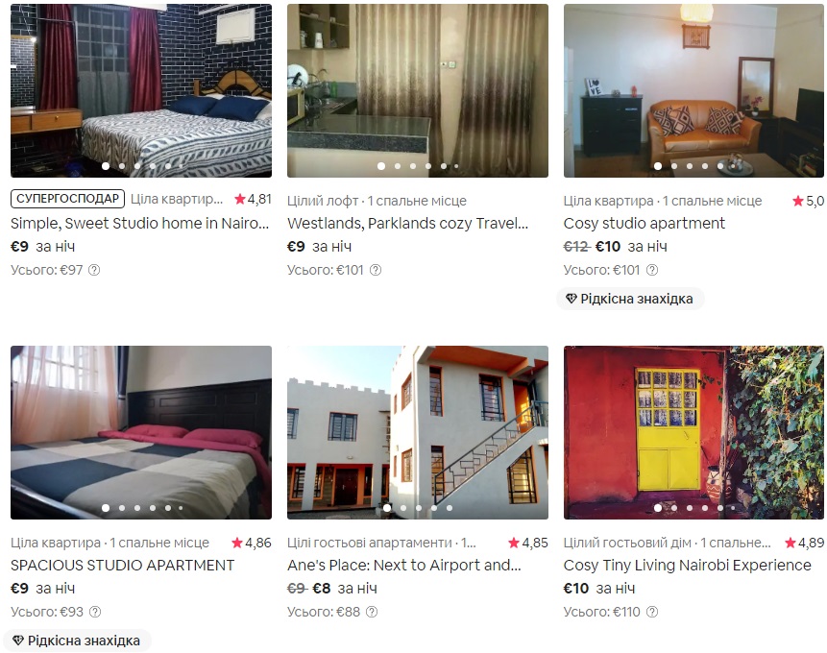Open Westlands, Parklands cozy Travel listing title
This screenshot has height=653, width=827.
pos(407,223)
